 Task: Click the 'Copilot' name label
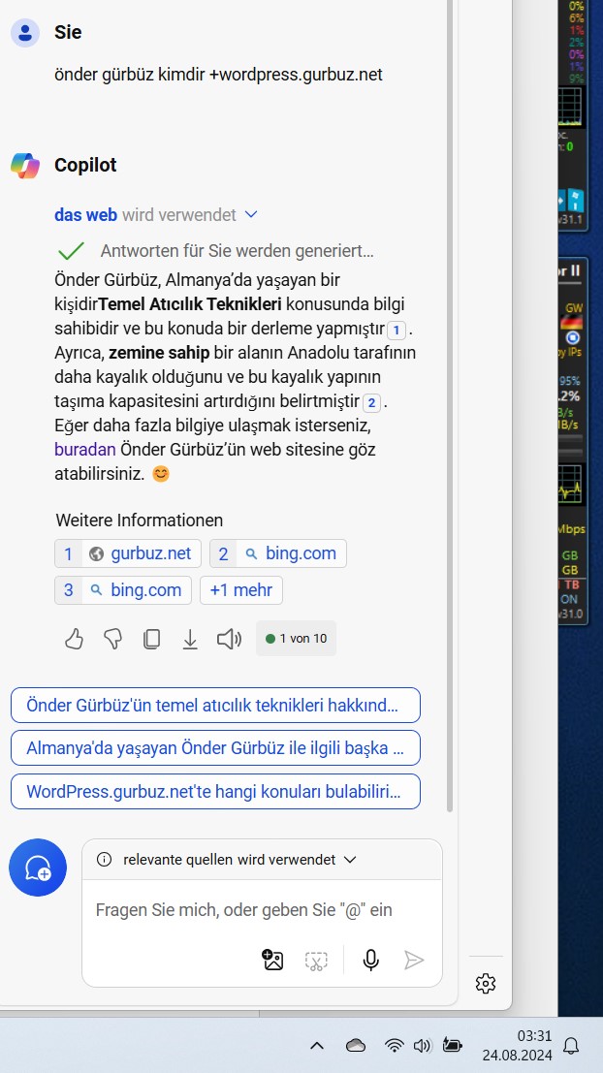(85, 166)
